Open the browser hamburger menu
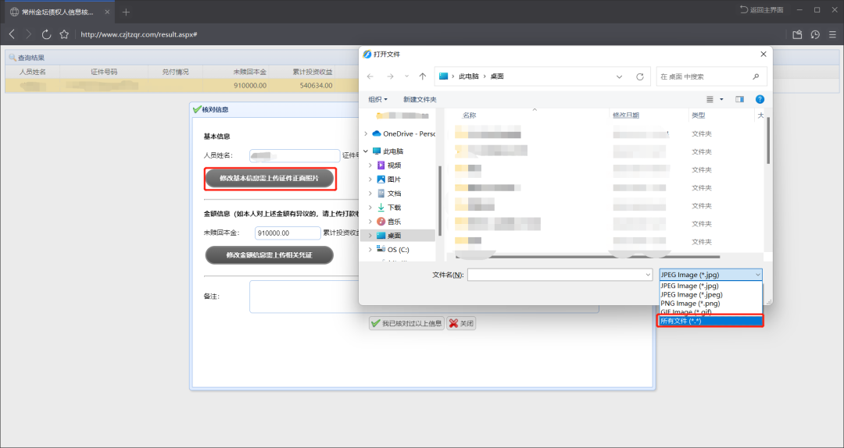The height and width of the screenshot is (448, 844). tap(833, 34)
